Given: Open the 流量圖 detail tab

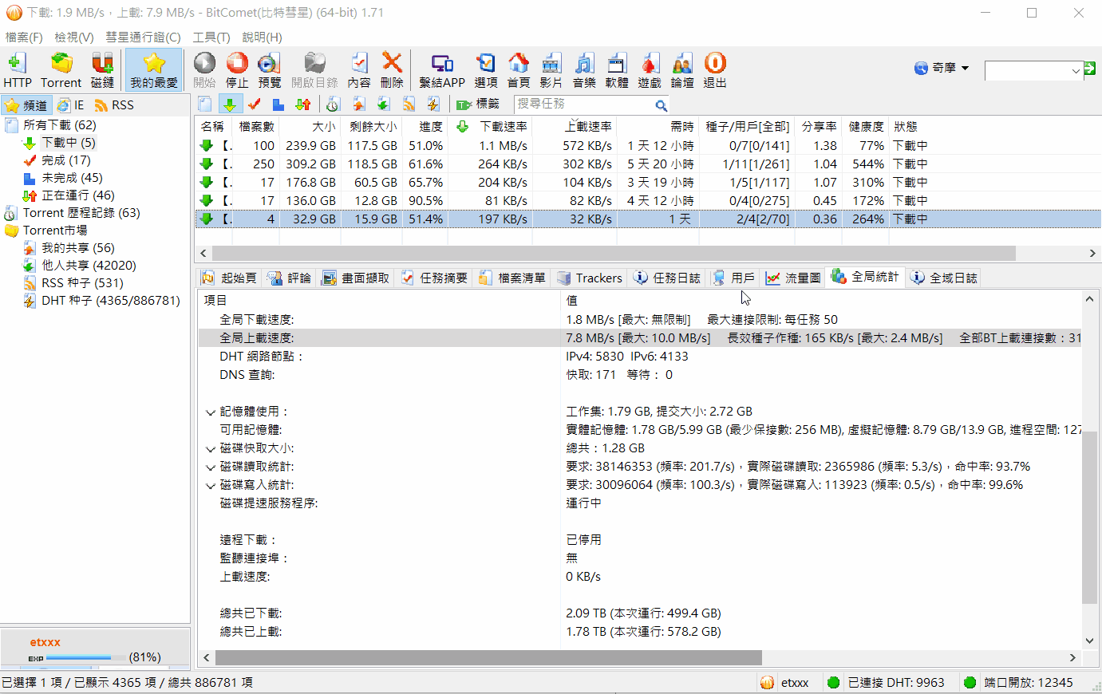Looking at the screenshot, I should (793, 278).
